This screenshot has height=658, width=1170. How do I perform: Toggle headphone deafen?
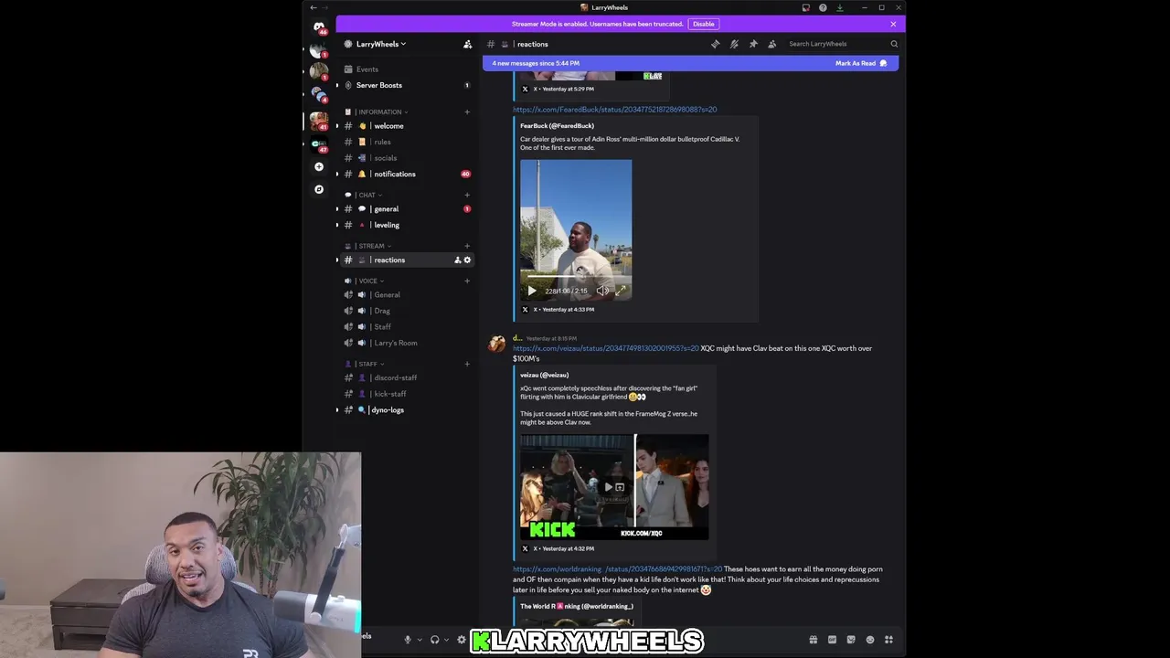pos(435,640)
